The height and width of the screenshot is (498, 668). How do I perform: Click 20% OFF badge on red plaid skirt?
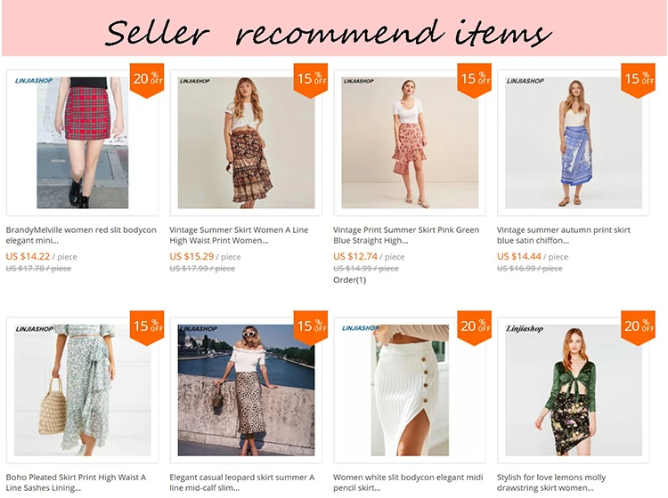point(147,80)
